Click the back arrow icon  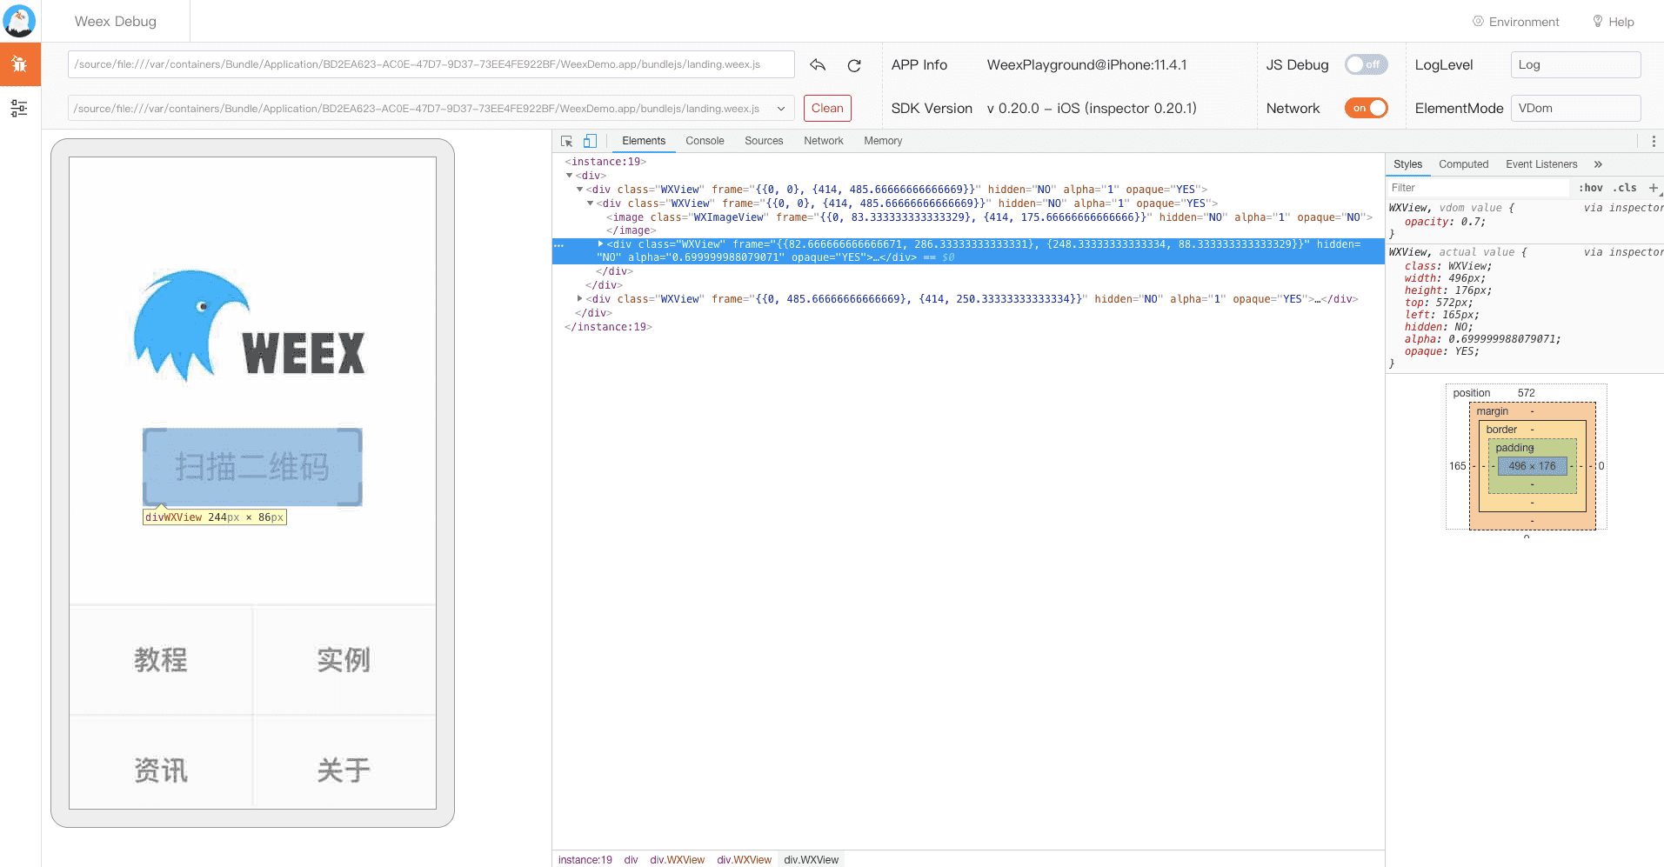pyautogui.click(x=818, y=65)
